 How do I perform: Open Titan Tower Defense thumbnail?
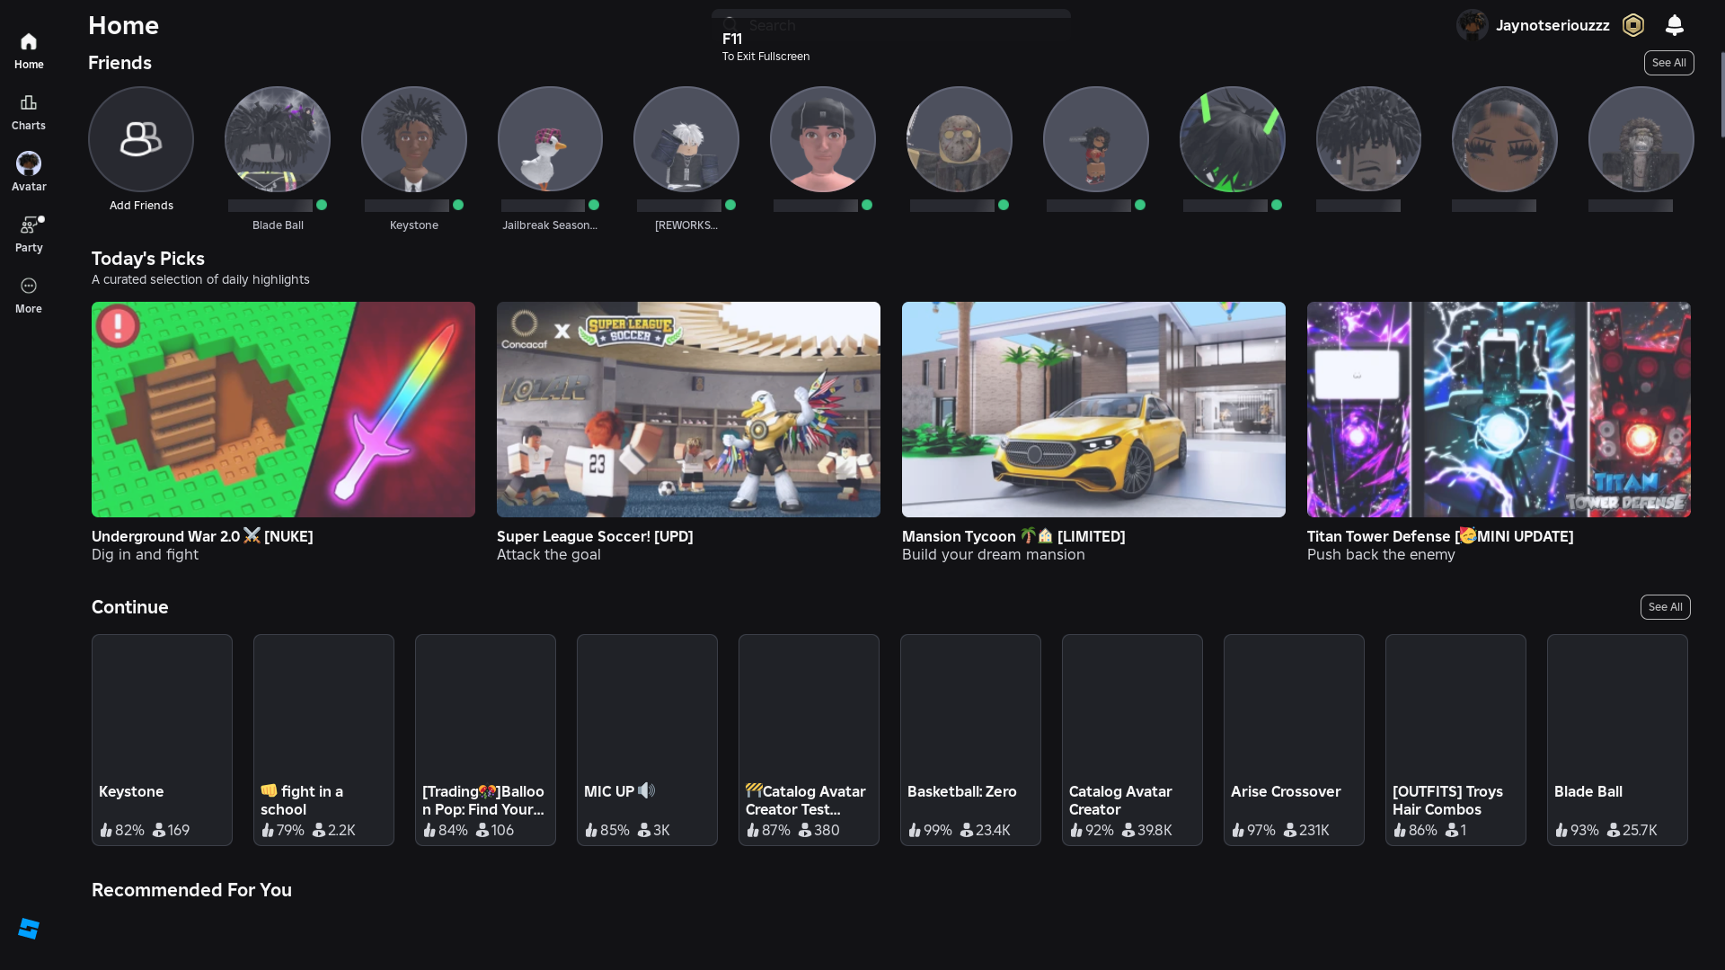(1499, 410)
